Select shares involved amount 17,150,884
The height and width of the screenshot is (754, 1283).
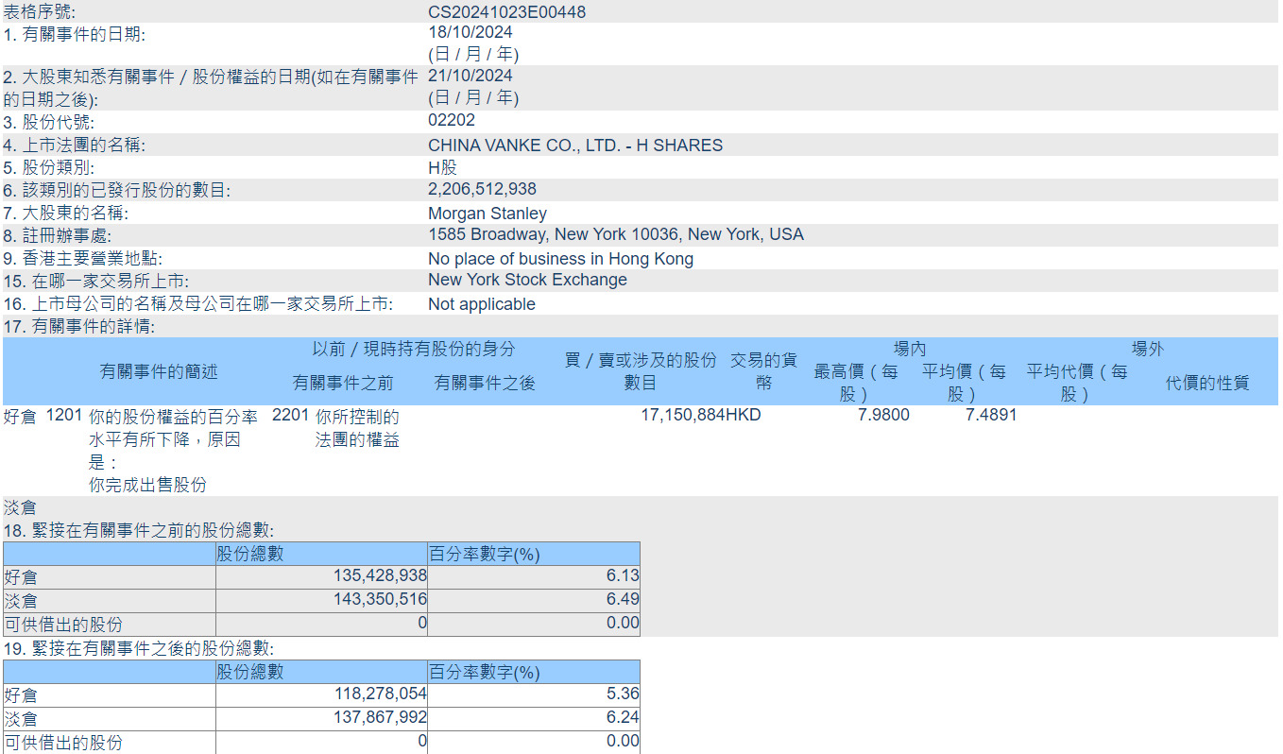pyautogui.click(x=682, y=415)
